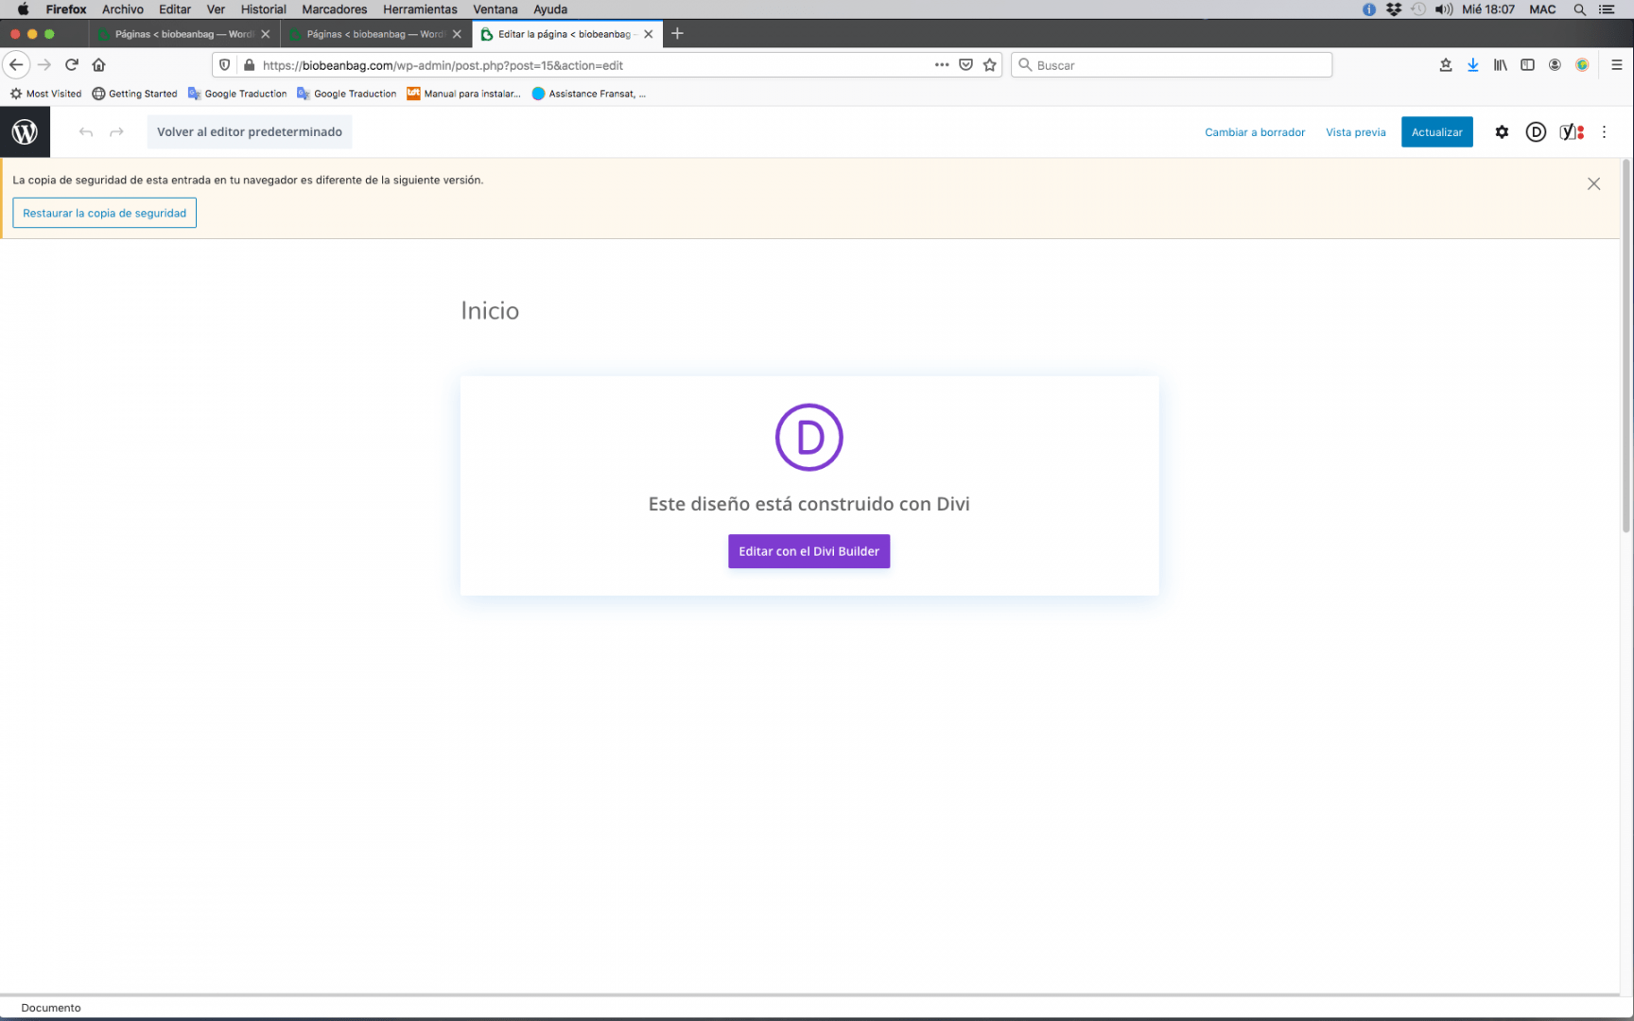This screenshot has width=1634, height=1021.
Task: Go back in Firefox history
Action: (x=16, y=65)
